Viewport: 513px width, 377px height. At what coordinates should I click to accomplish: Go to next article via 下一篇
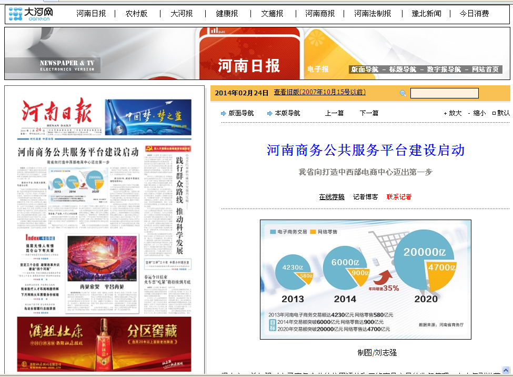click(369, 113)
